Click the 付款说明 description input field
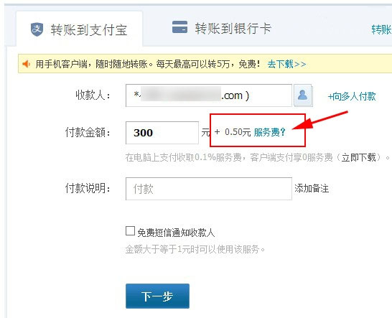Image resolution: width=392 pixels, height=318 pixels. tap(209, 189)
